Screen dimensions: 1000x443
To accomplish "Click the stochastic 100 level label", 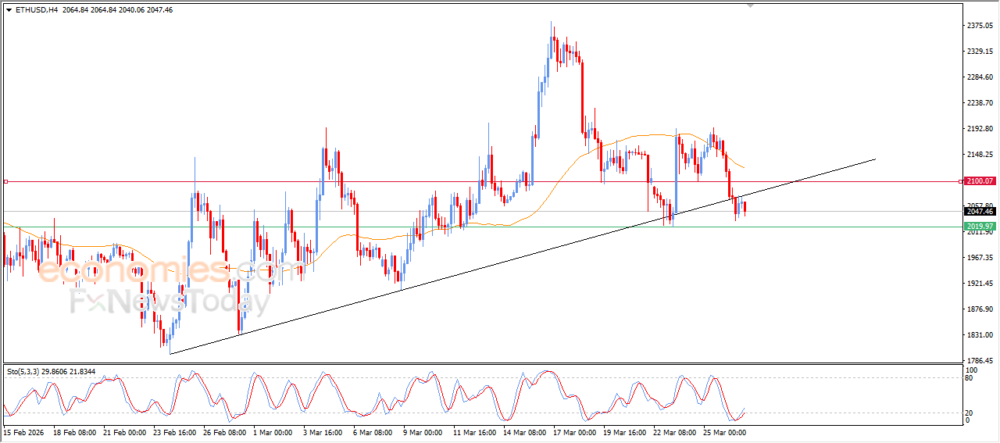I will pyautogui.click(x=971, y=370).
